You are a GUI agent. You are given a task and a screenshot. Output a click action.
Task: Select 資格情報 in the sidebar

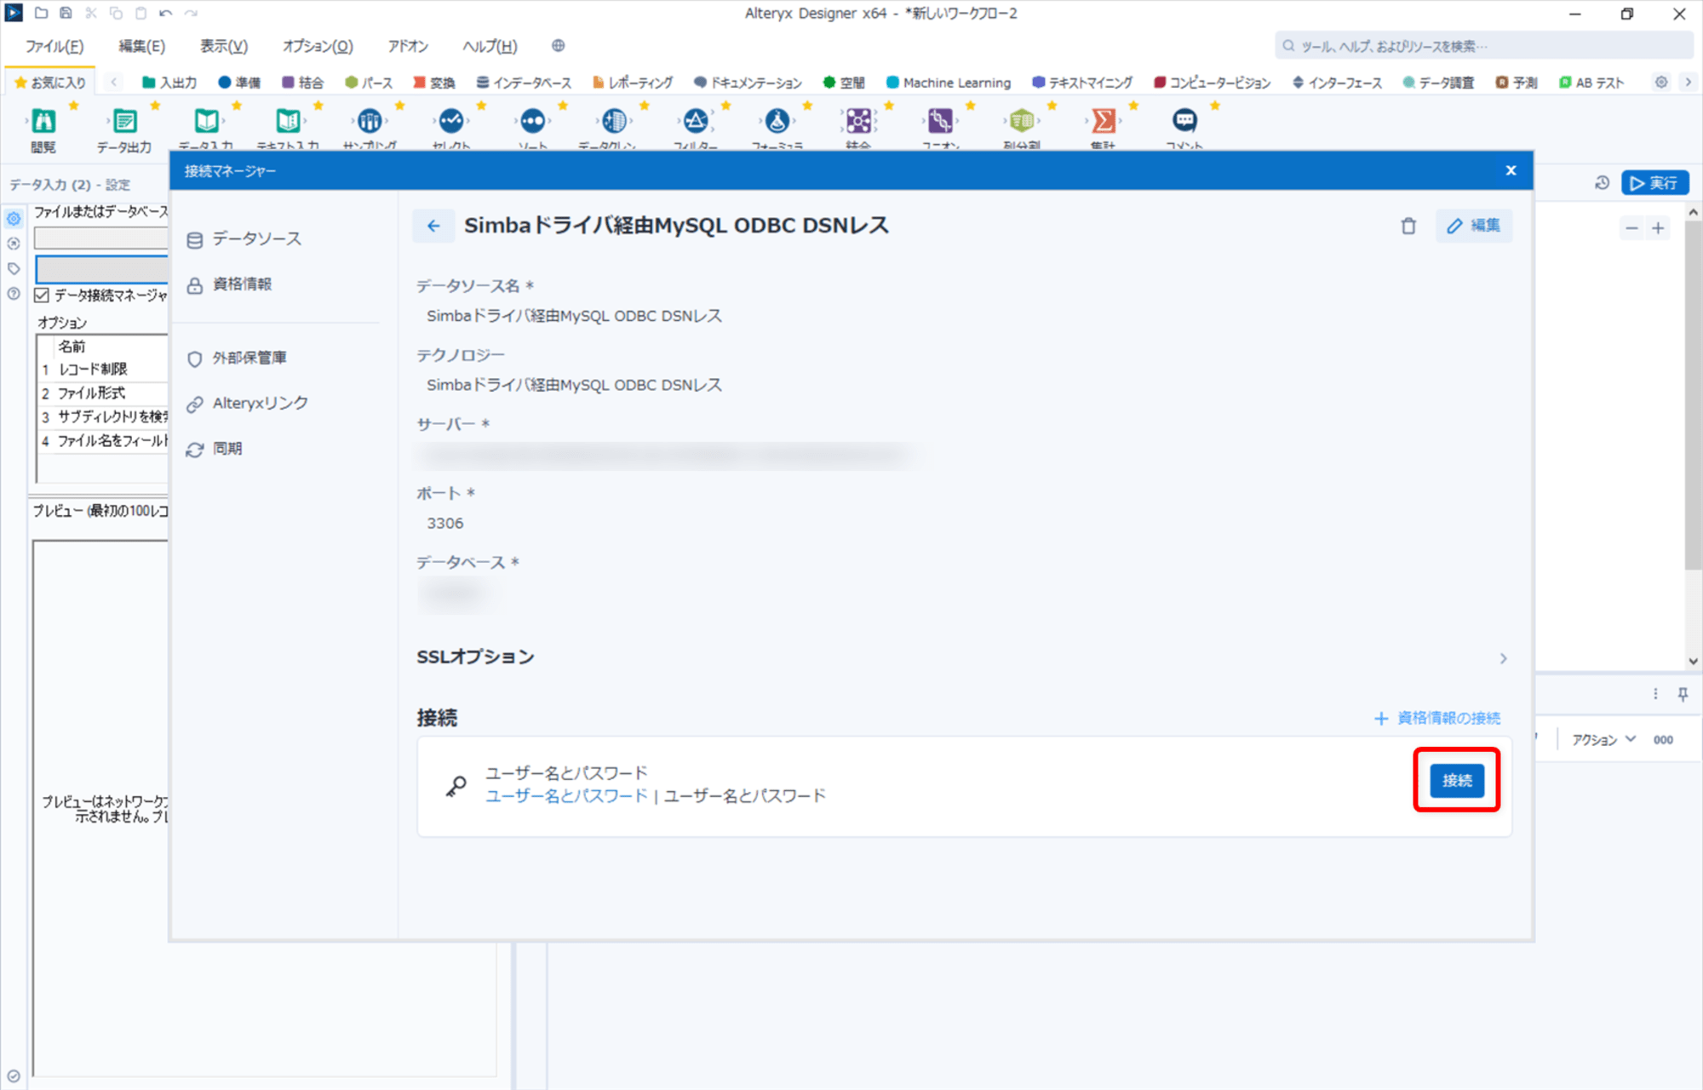click(229, 284)
